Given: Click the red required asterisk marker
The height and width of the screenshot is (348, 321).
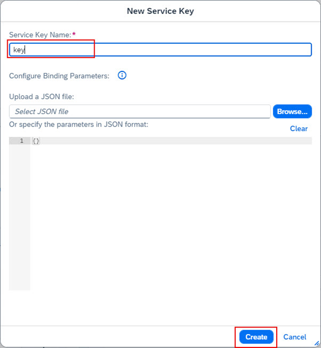Looking at the screenshot, I should coord(74,34).
